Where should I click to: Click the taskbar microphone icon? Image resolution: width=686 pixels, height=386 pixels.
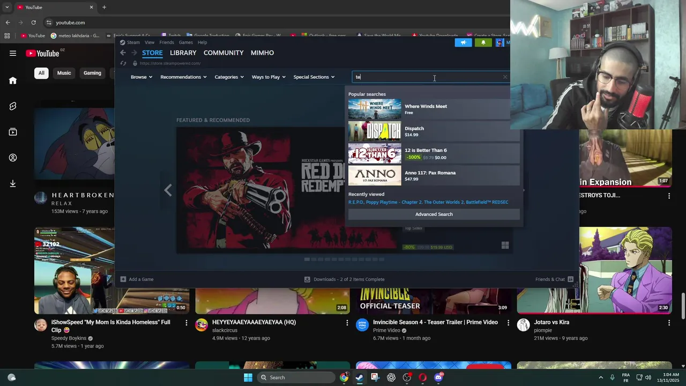point(613,377)
